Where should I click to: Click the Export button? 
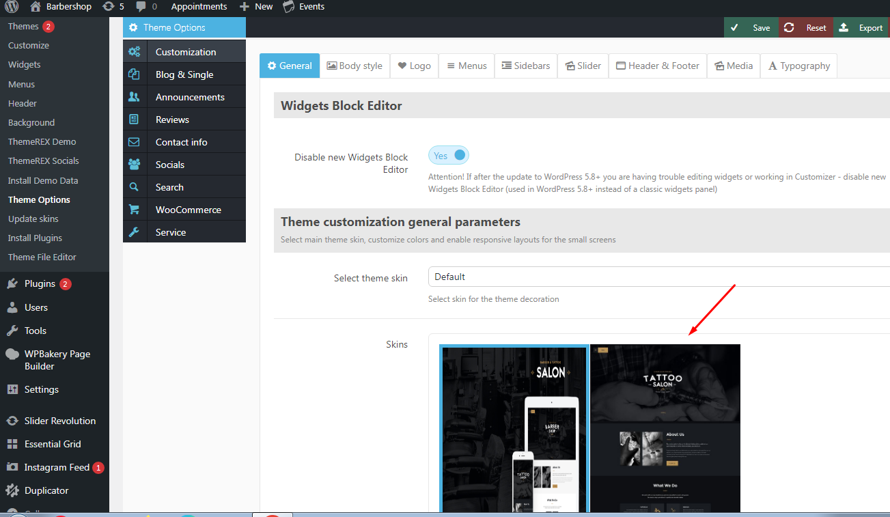click(x=861, y=27)
